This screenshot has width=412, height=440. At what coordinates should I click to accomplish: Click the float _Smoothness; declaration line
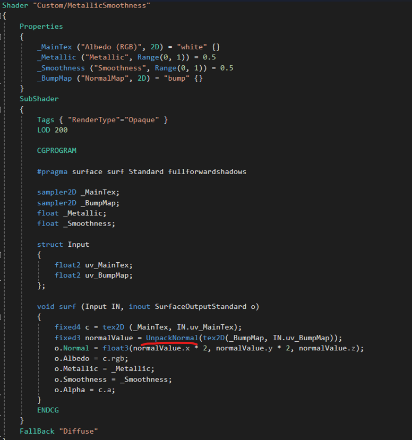pyautogui.click(x=76, y=223)
